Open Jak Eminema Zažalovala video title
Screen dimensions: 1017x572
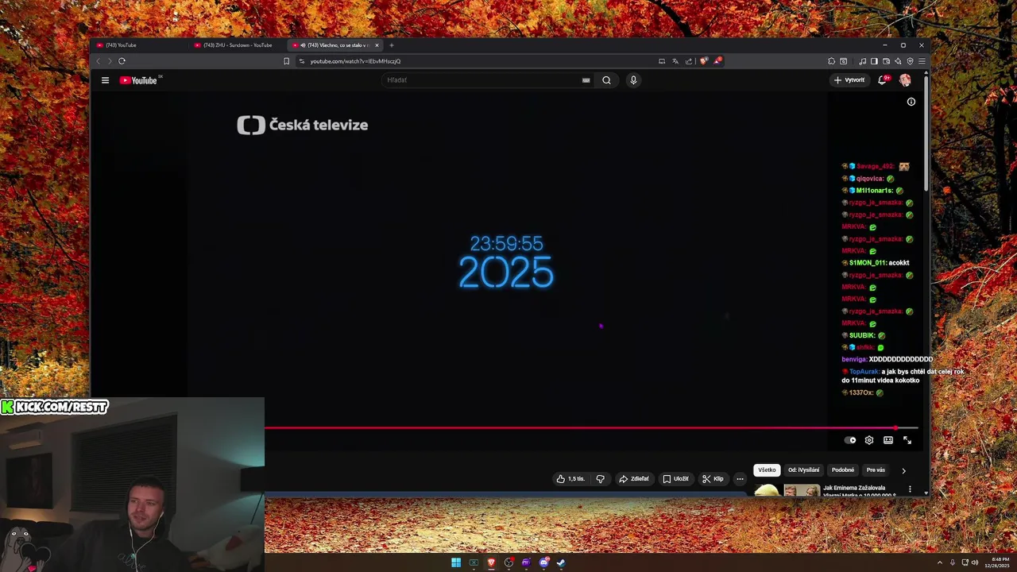(x=859, y=491)
